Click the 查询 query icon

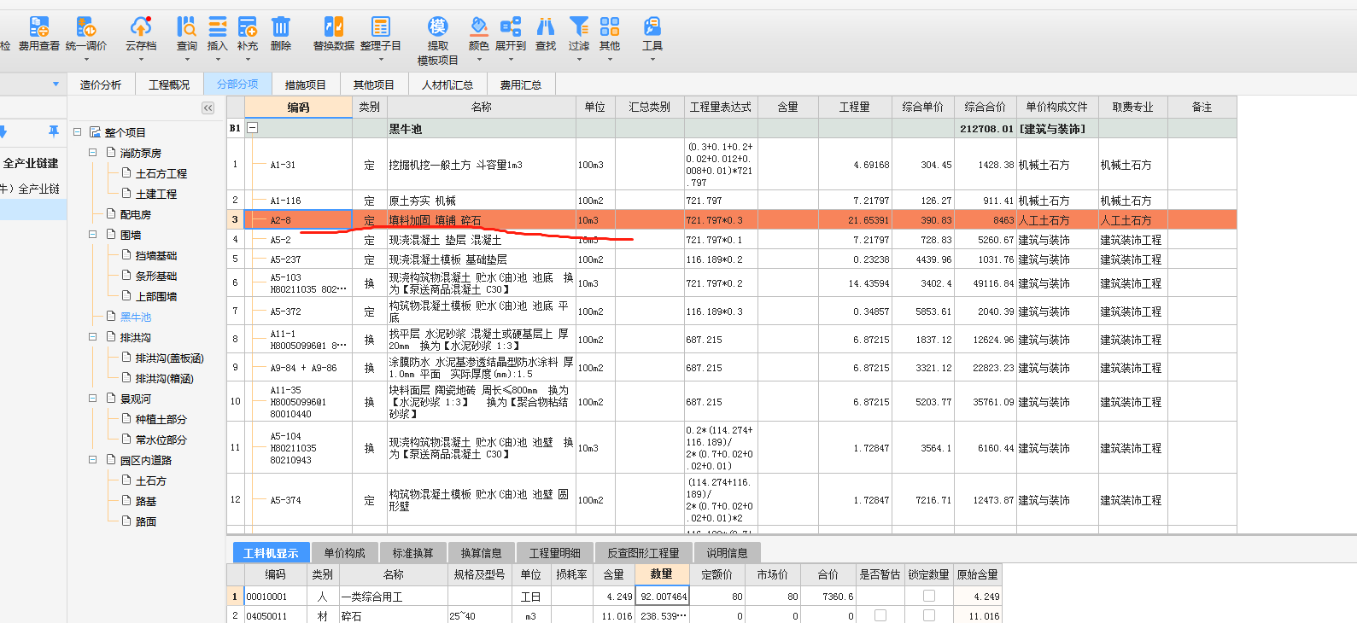pyautogui.click(x=187, y=27)
